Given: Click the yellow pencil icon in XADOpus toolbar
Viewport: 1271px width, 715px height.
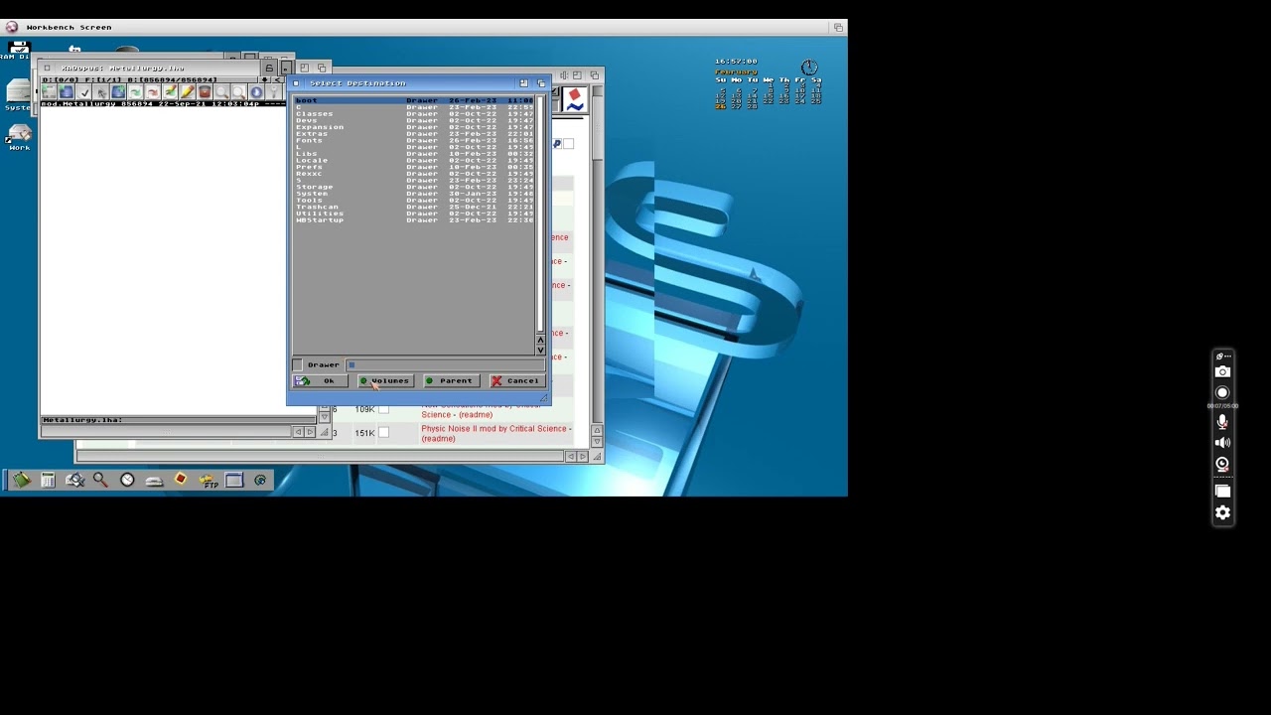Looking at the screenshot, I should point(188,92).
